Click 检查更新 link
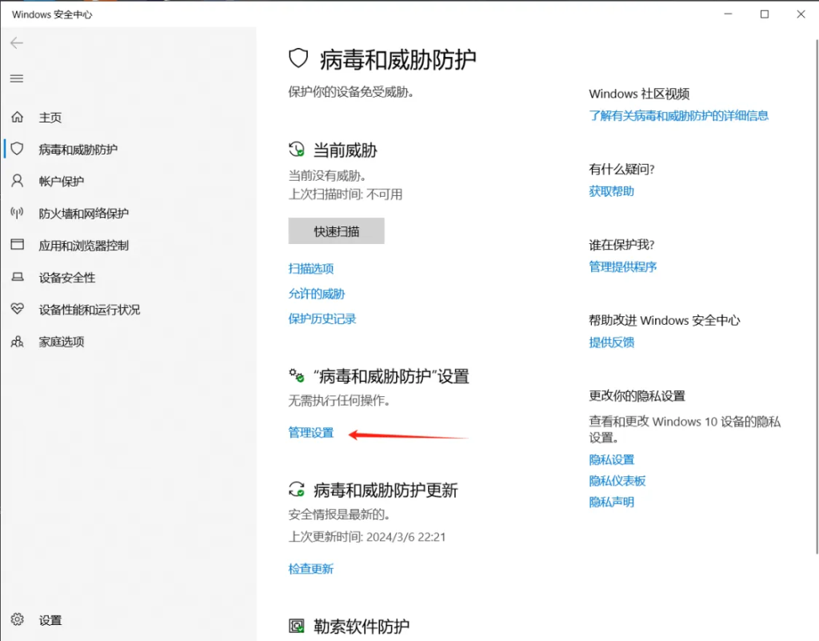 click(x=311, y=568)
